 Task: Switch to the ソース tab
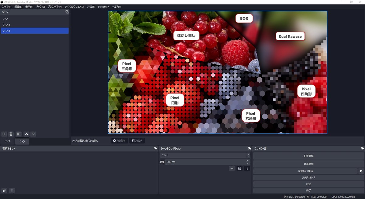click(x=8, y=141)
